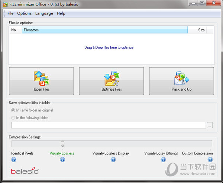Viewport: 223px width, 183px height.
Task: Click the Size column header
Action: click(x=197, y=30)
